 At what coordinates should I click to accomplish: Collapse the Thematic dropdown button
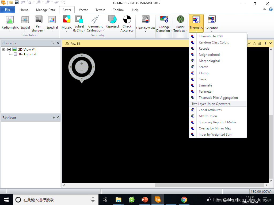tap(196, 23)
